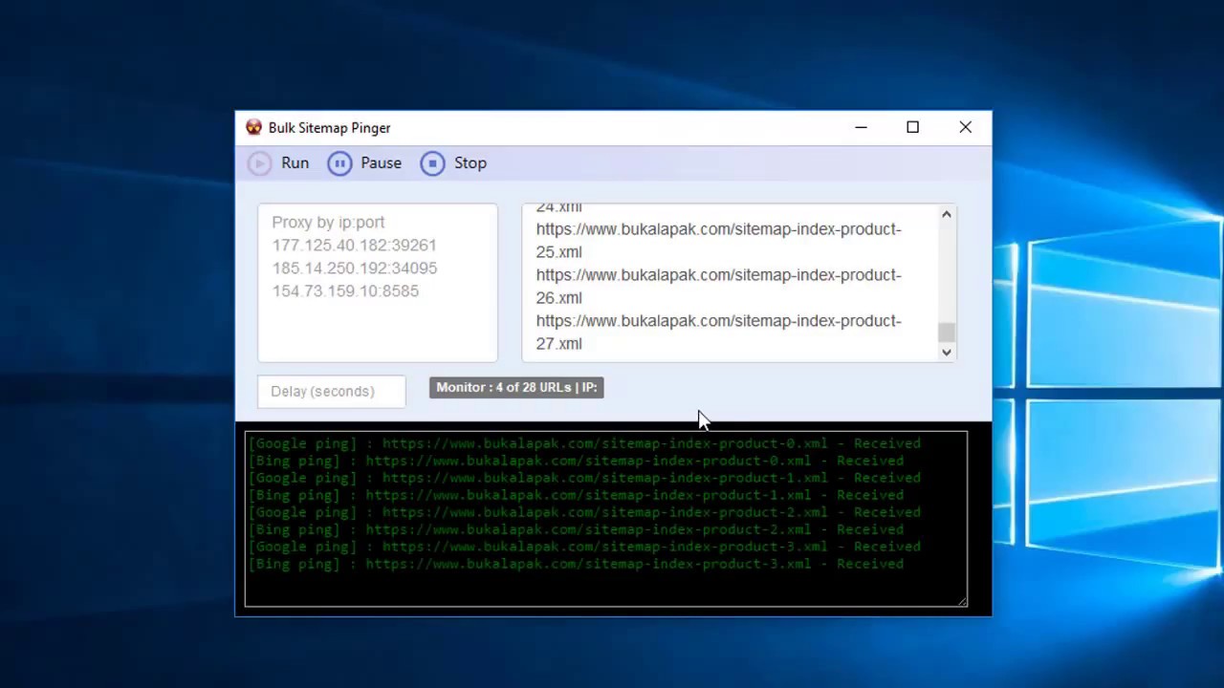Click Google ping log line for product-0.xml
This screenshot has height=688, width=1224.
pos(584,443)
